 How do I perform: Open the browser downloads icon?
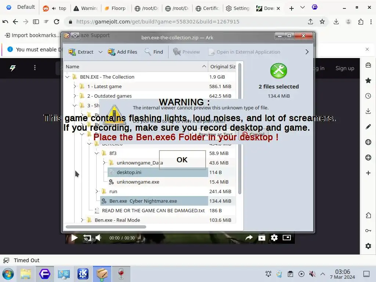[x=336, y=22]
